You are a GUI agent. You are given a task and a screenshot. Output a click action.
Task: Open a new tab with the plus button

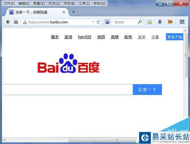[73, 12]
